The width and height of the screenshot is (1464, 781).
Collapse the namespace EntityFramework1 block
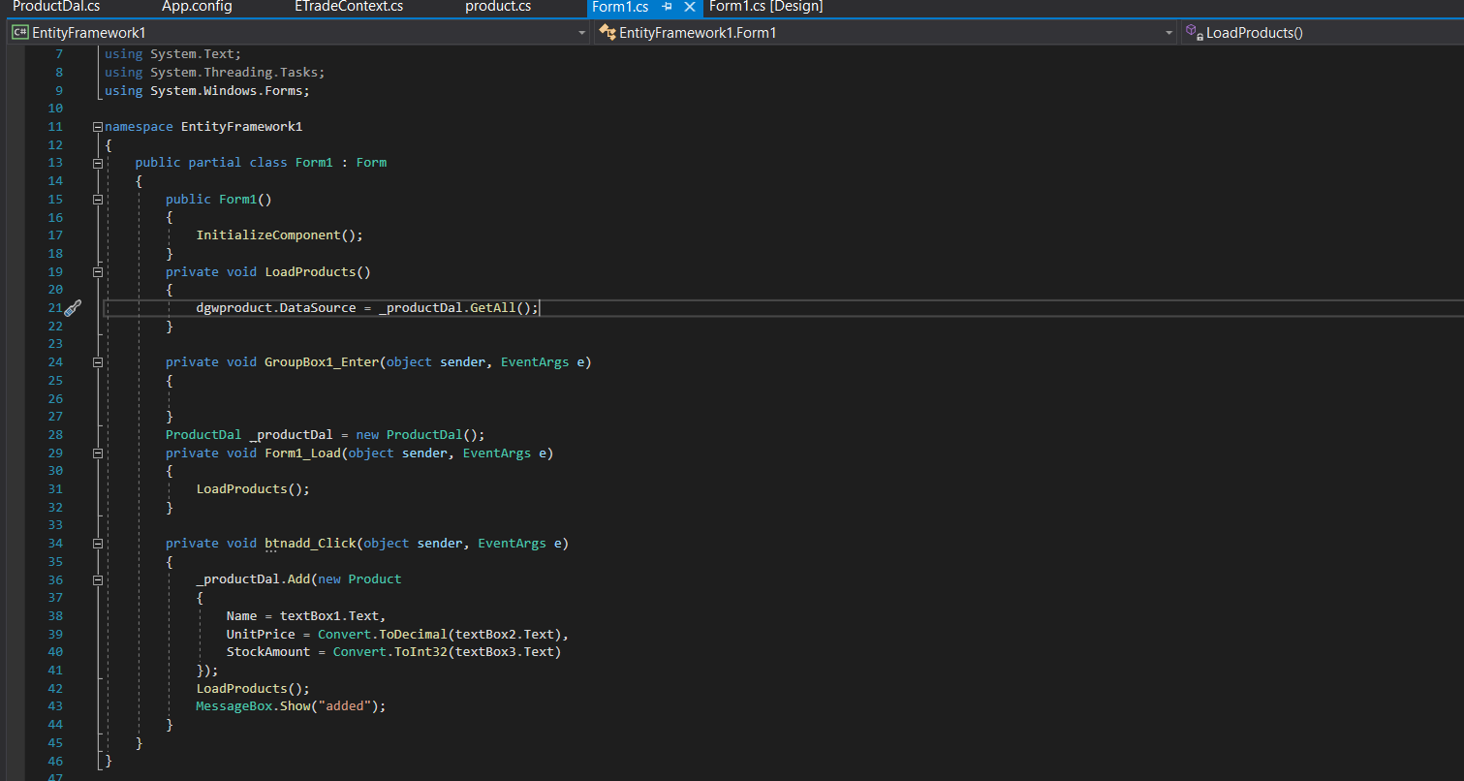pyautogui.click(x=97, y=127)
